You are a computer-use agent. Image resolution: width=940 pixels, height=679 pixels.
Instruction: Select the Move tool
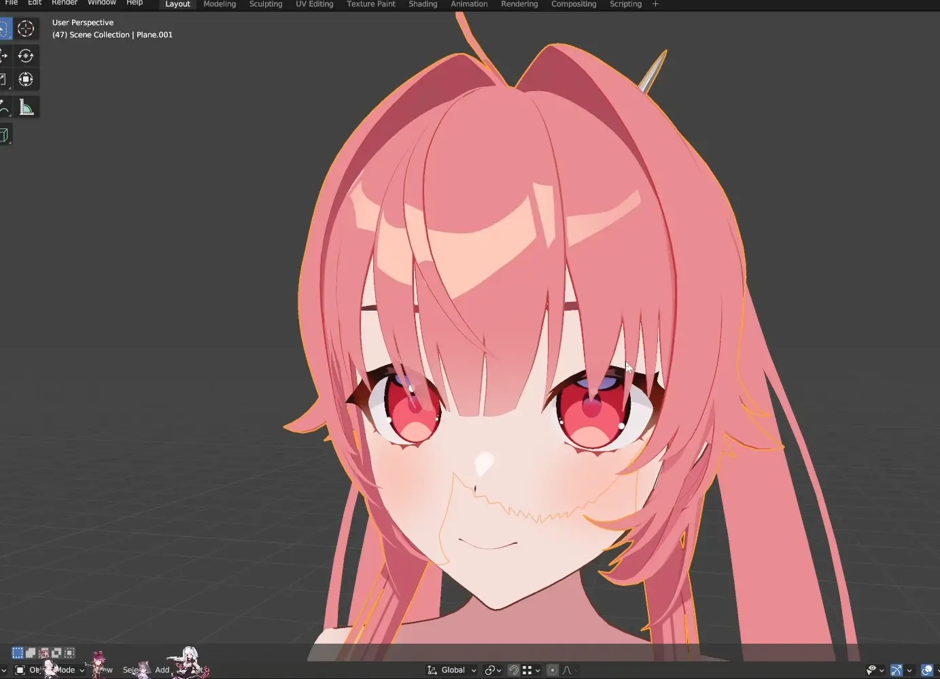coord(4,56)
